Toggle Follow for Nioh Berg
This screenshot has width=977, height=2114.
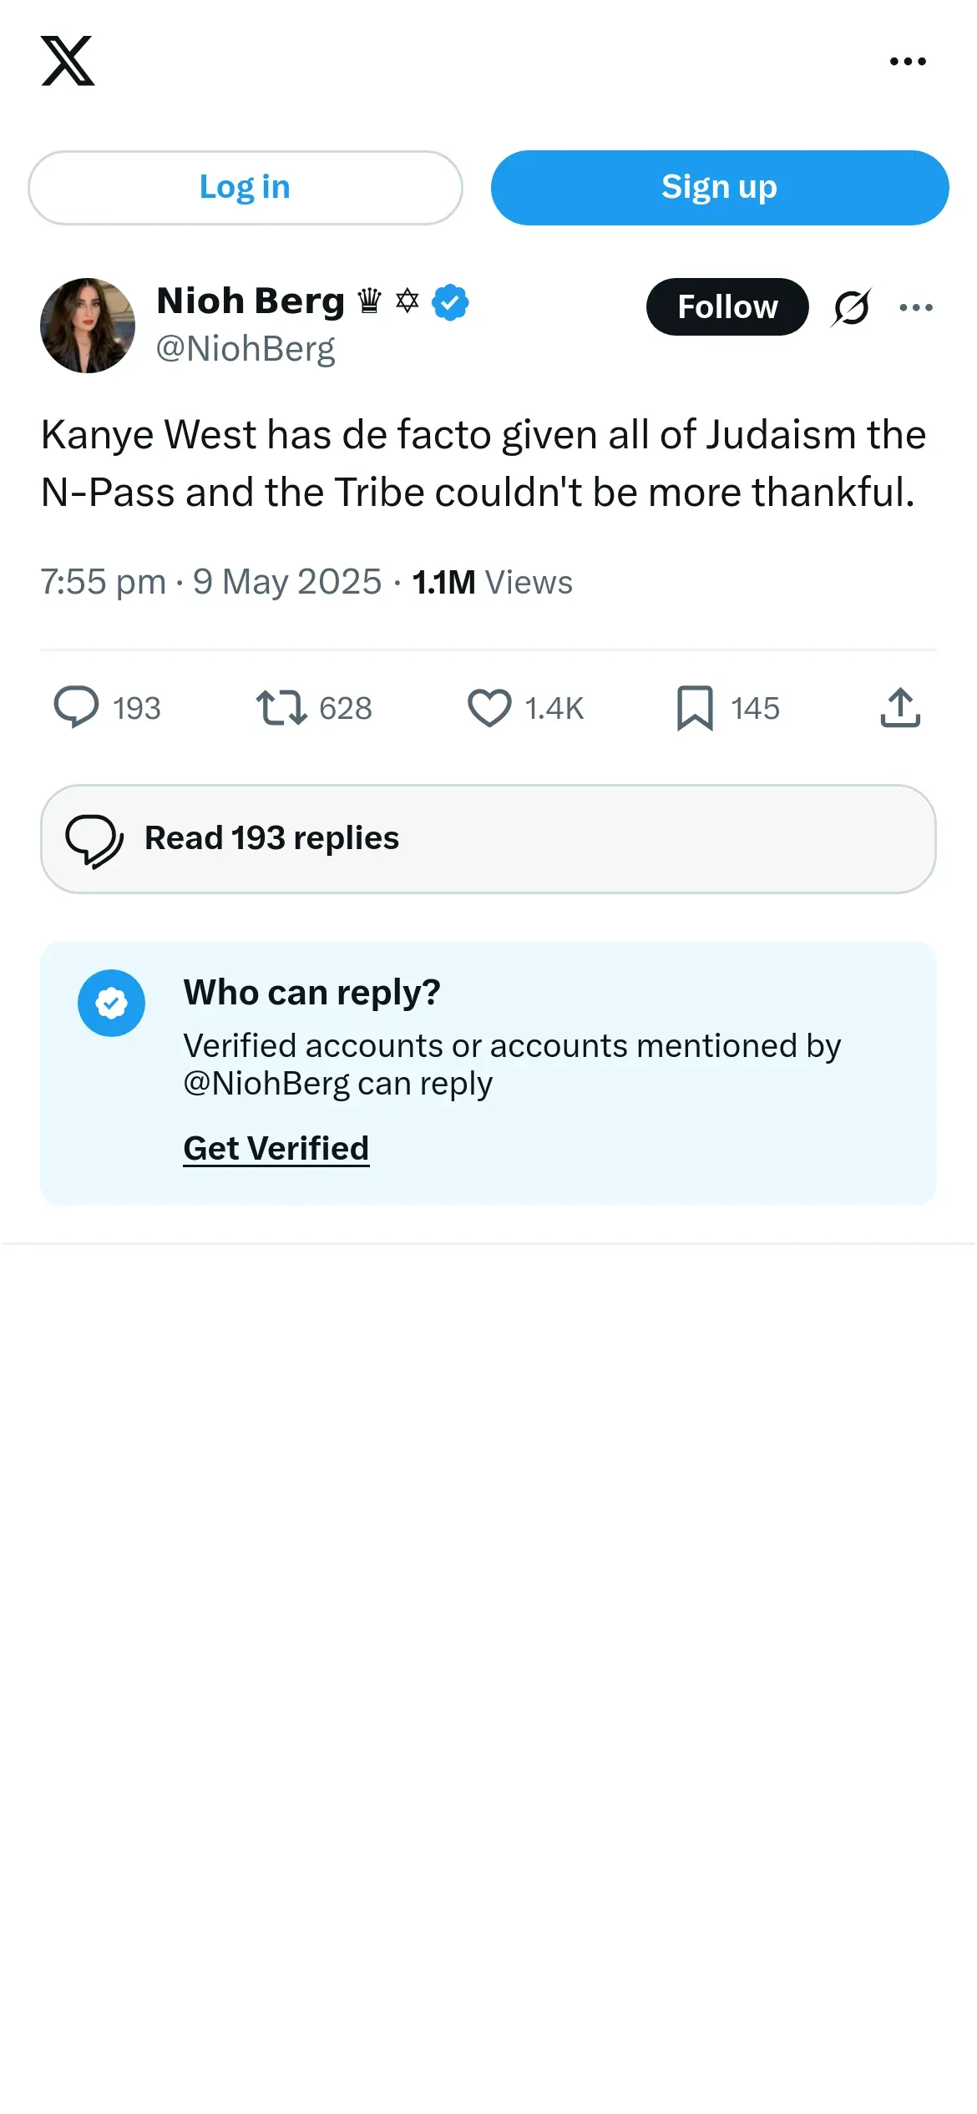(x=727, y=307)
